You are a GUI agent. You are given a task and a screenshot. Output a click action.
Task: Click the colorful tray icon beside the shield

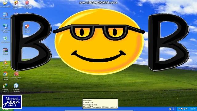184,109
